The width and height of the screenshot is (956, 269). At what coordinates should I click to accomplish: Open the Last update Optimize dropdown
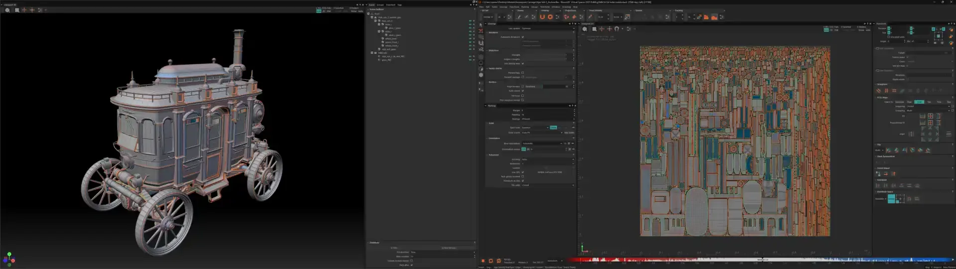coord(548,28)
